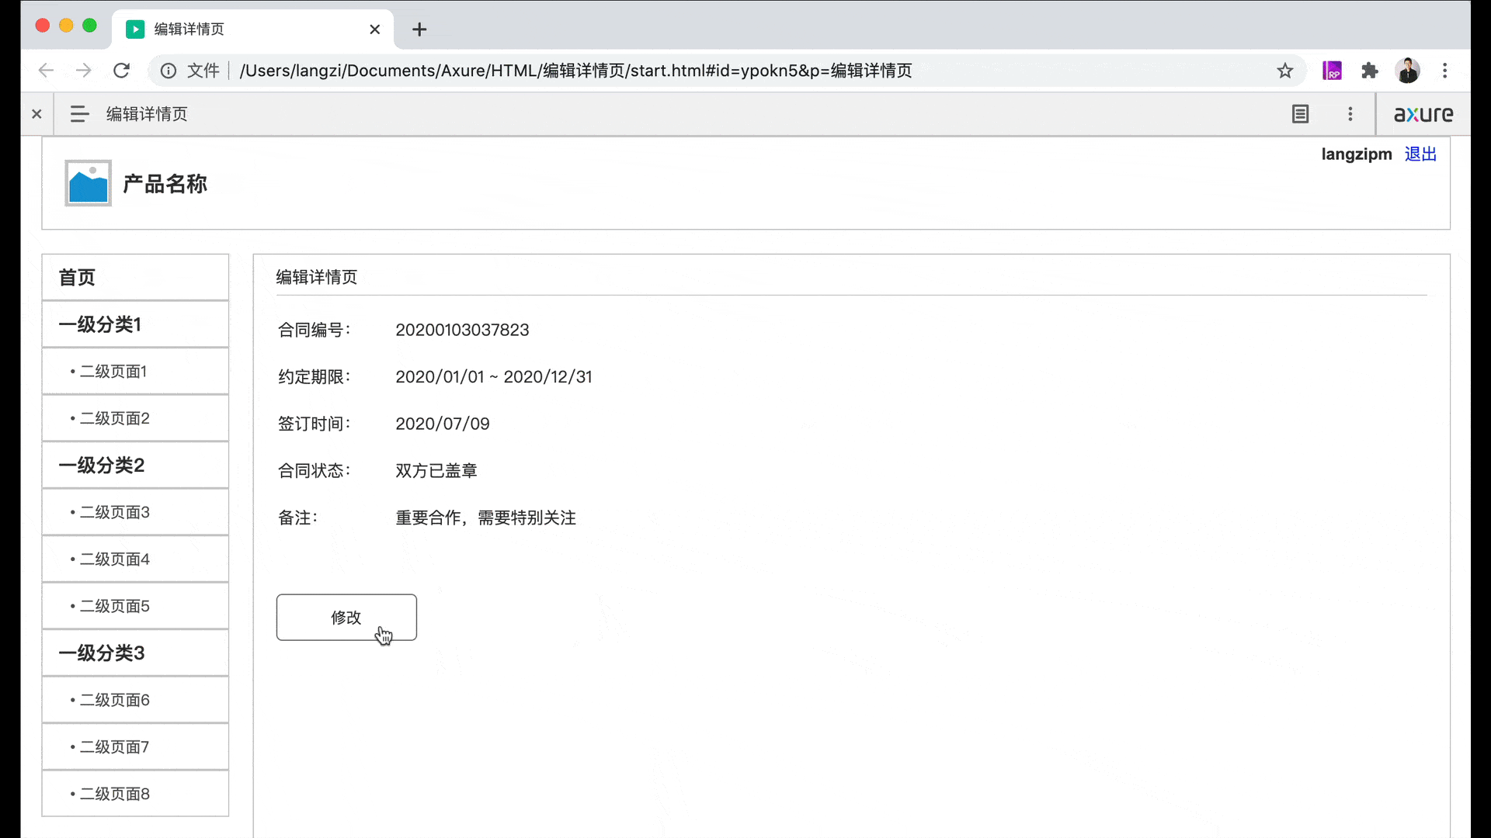Open Chrome three-dot menu

(x=1444, y=71)
